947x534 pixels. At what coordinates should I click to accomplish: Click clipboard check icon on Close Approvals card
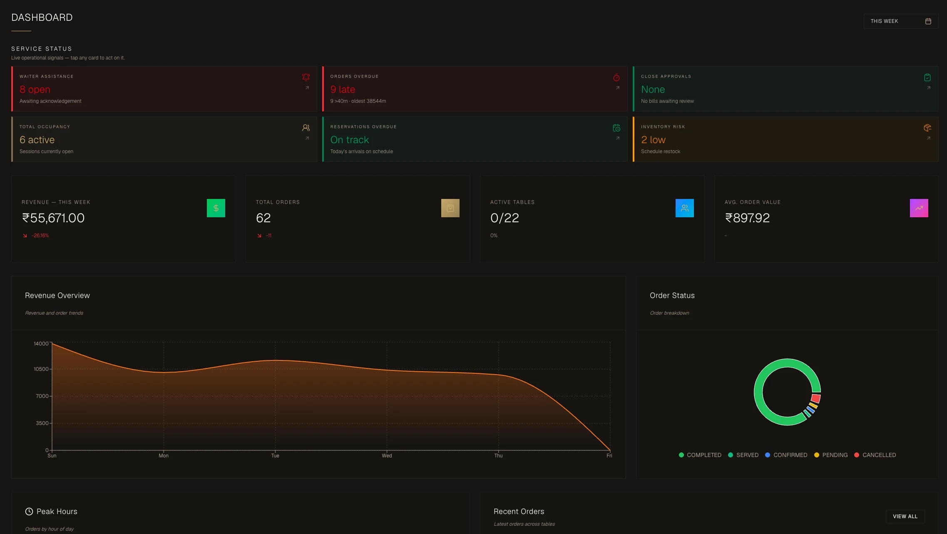click(927, 77)
